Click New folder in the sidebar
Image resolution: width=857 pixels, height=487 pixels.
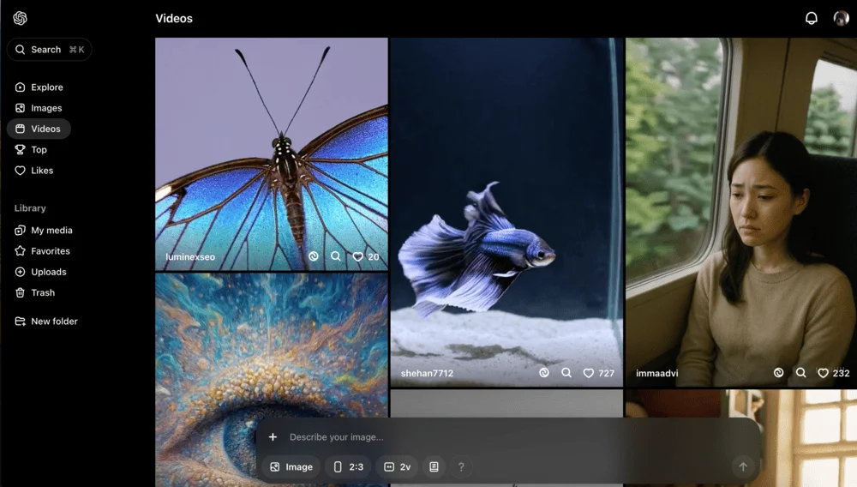click(x=53, y=322)
